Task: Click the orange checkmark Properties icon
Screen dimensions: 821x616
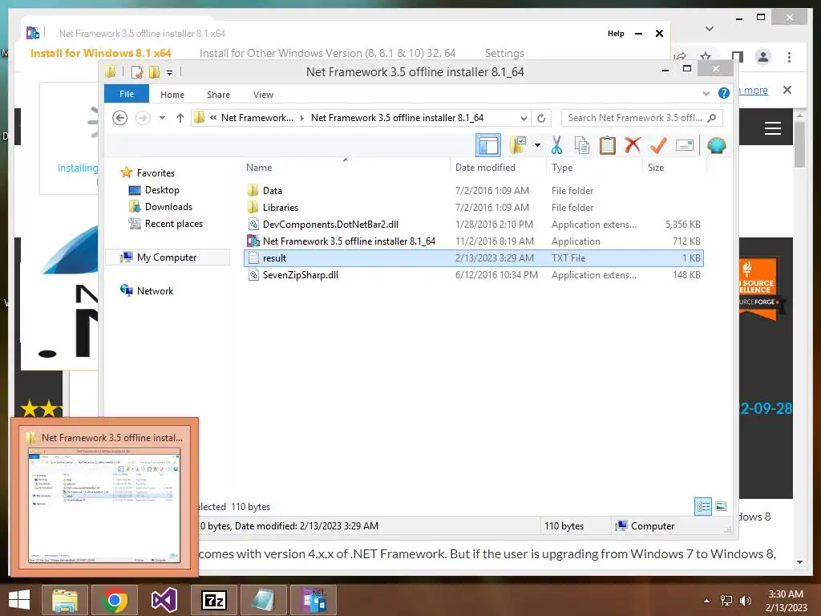Action: click(658, 145)
